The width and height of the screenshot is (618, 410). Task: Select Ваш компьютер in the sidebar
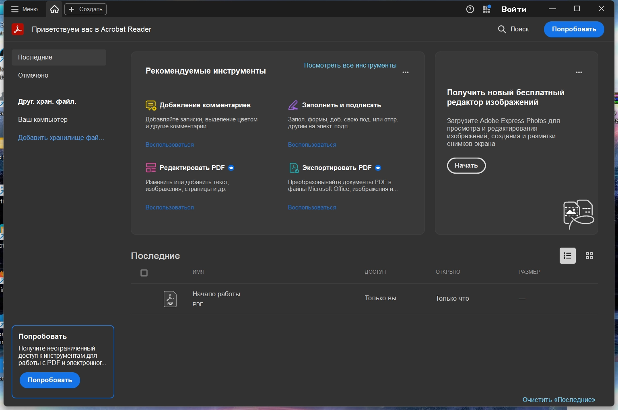[x=43, y=120]
